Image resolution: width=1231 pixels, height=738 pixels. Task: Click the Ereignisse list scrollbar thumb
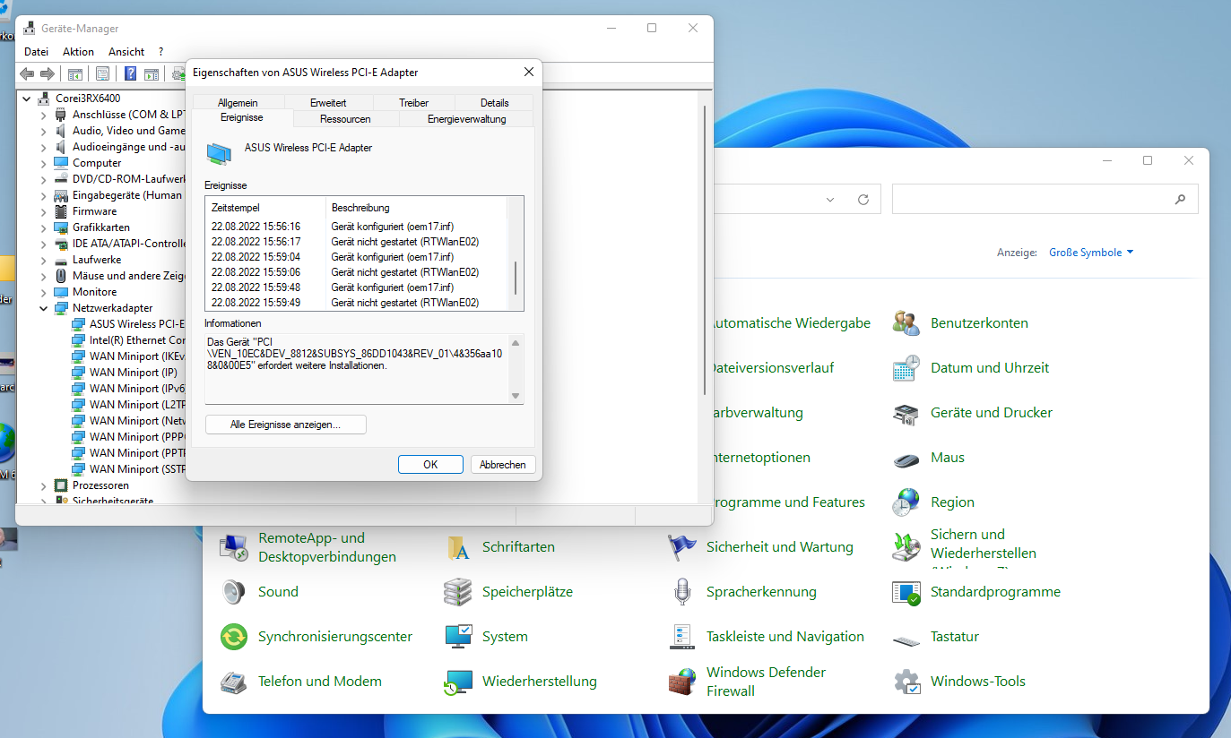pos(515,279)
